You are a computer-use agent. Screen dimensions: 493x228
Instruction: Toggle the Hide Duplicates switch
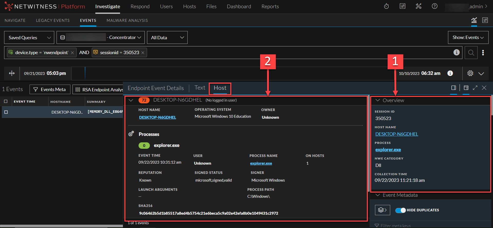click(400, 210)
